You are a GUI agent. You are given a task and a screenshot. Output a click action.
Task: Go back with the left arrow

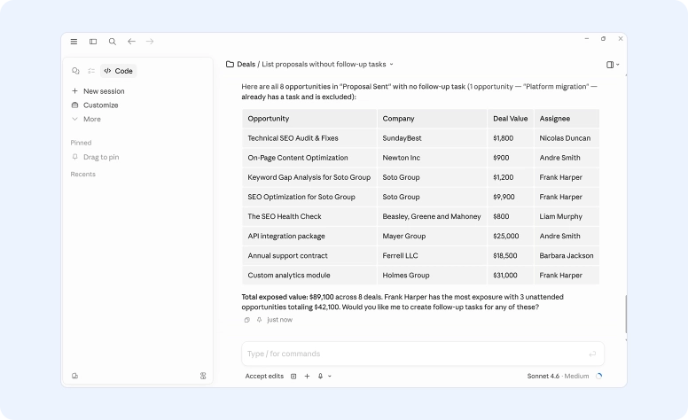(131, 42)
